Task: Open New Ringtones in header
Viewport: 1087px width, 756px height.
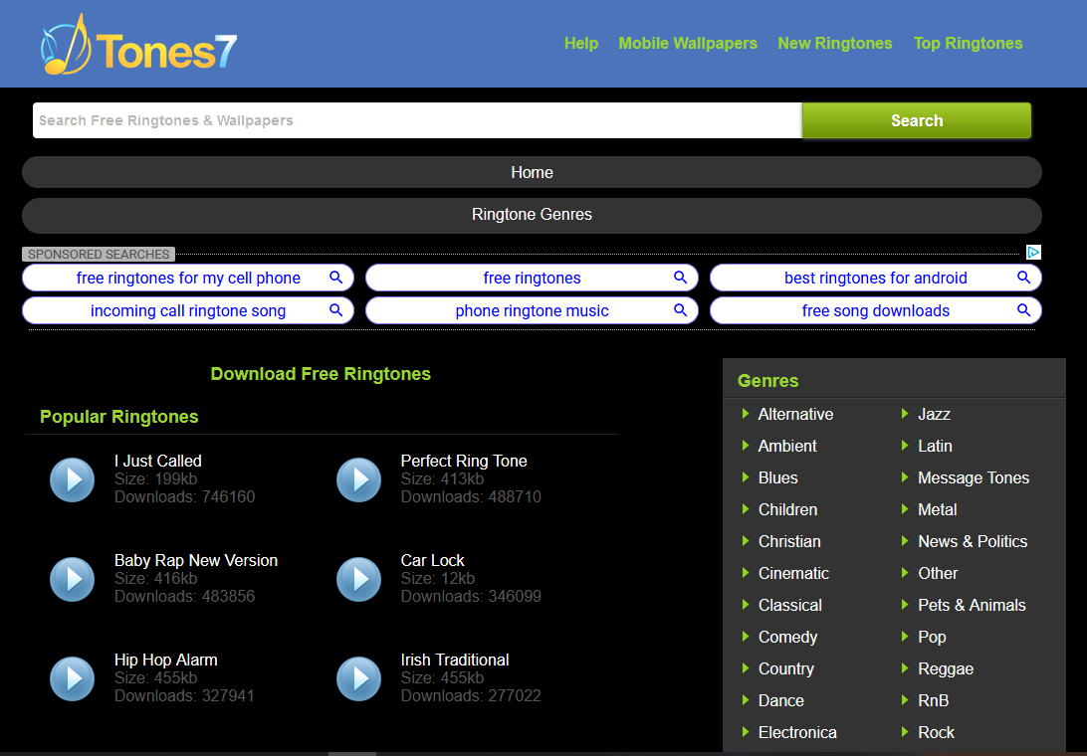Action: coord(834,44)
